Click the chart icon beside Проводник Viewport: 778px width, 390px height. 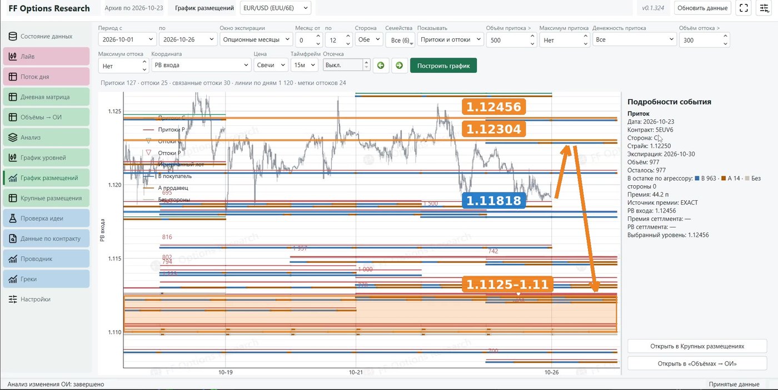(x=12, y=259)
